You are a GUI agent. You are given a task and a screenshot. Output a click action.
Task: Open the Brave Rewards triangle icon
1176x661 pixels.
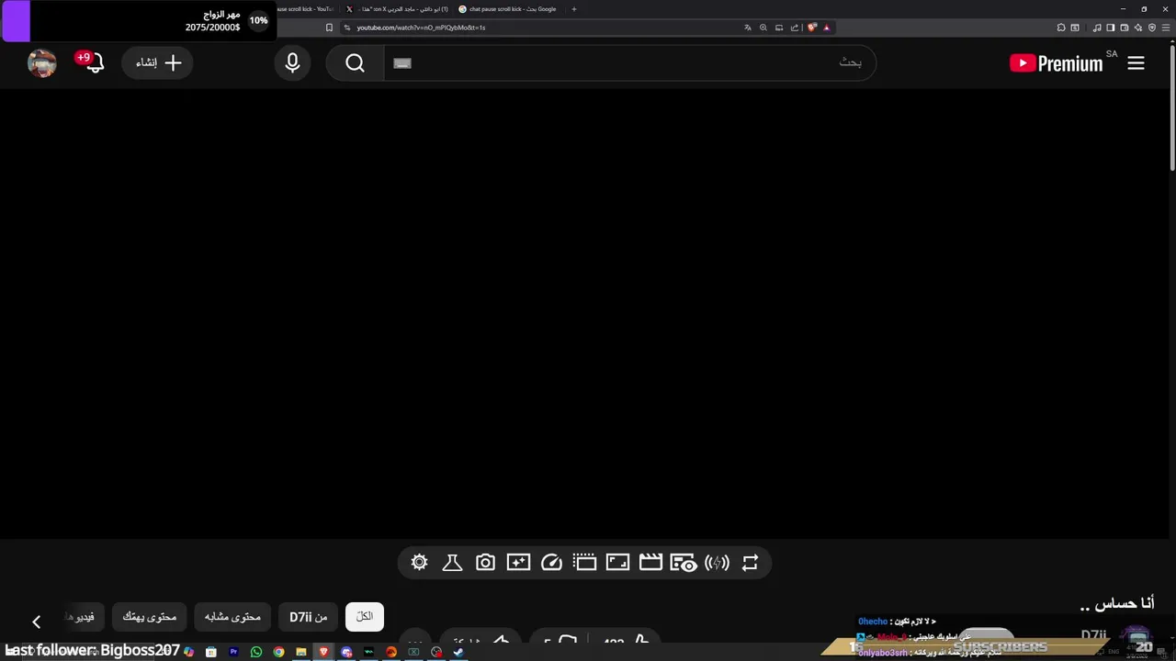(827, 28)
